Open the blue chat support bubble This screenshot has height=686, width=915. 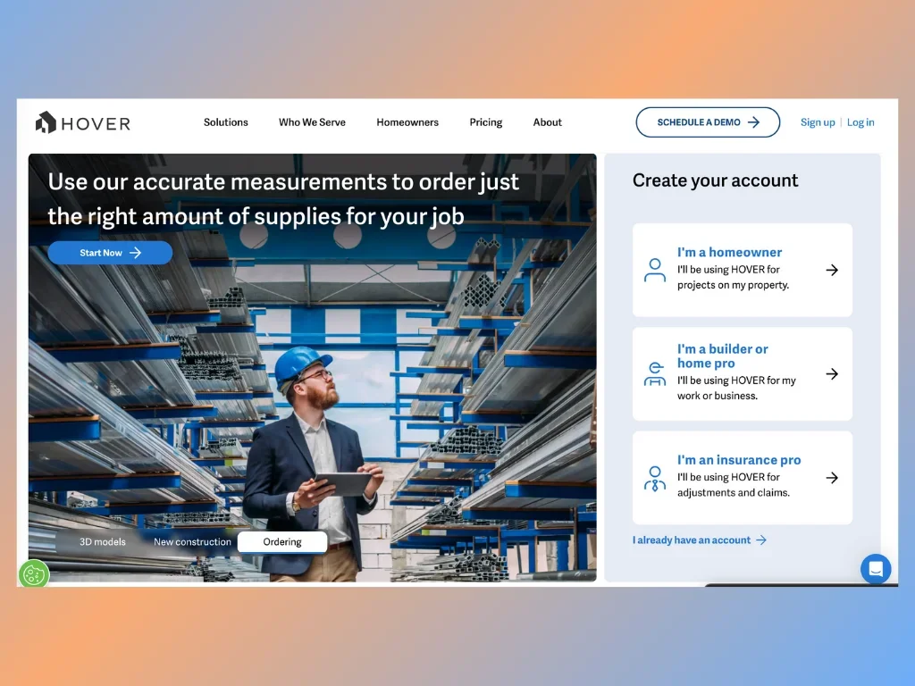pos(875,568)
